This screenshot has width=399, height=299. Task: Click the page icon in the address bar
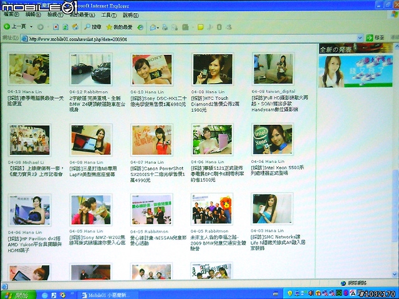[24, 39]
